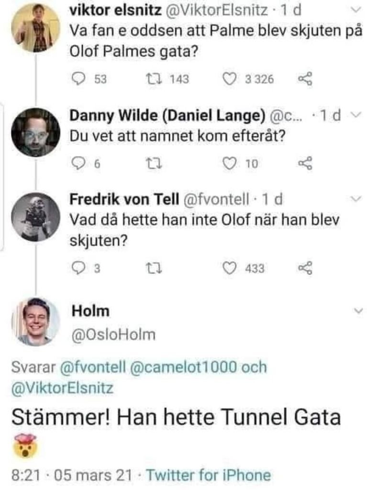The height and width of the screenshot is (490, 367).
Task: View Holm's profile picture
Action: click(36, 322)
